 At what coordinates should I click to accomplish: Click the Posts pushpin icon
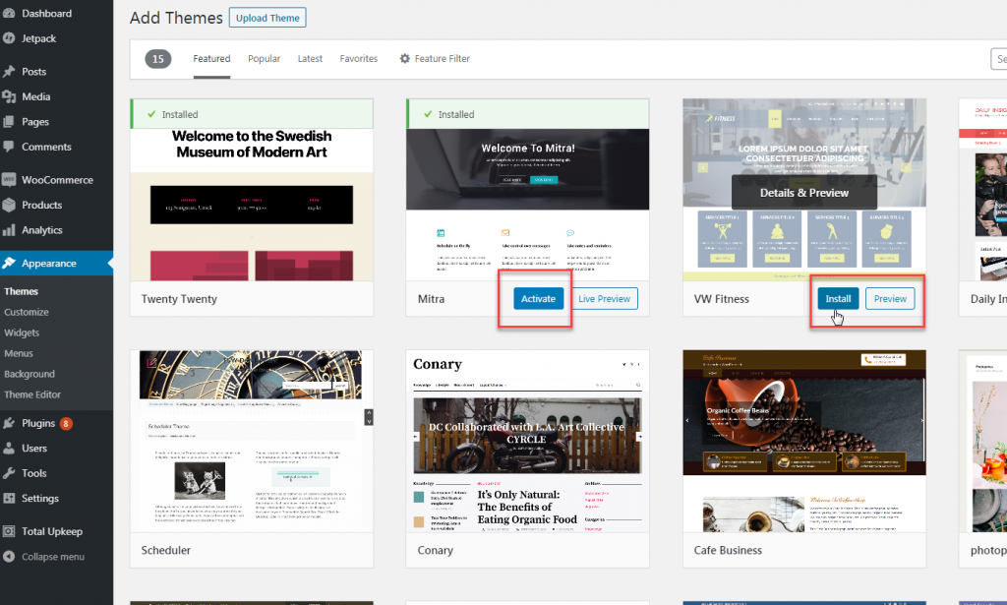point(8,71)
